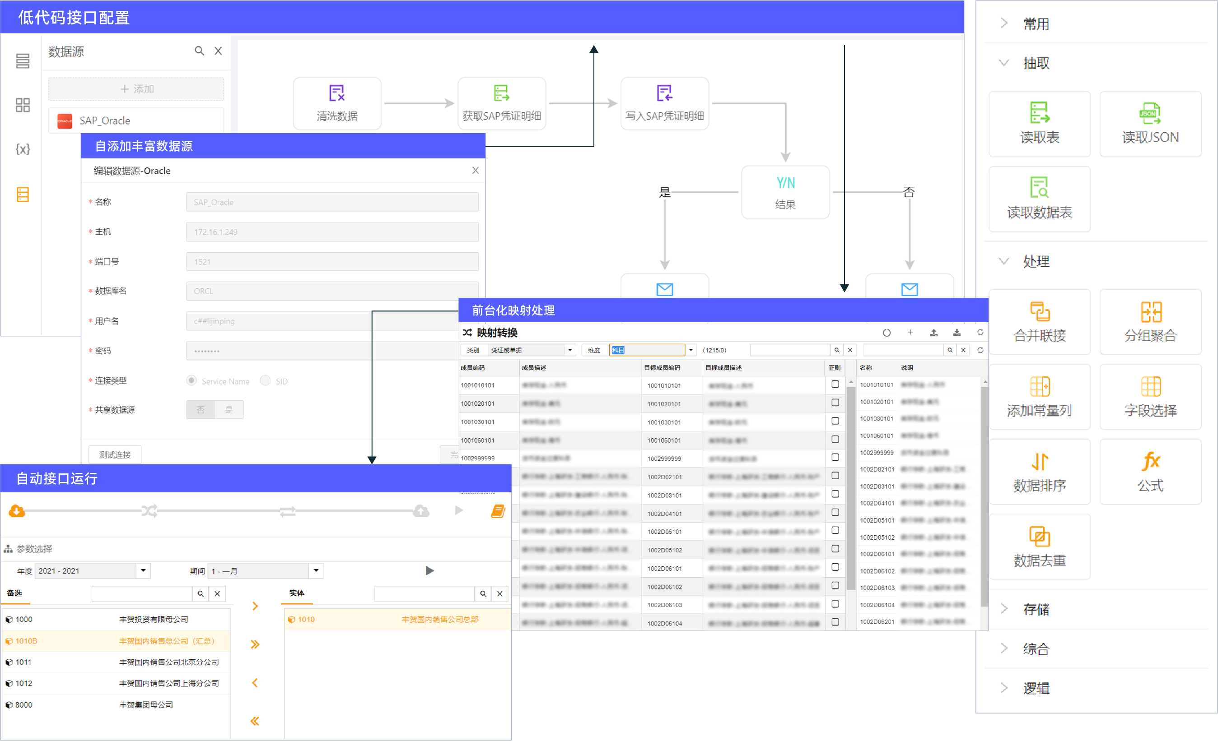
Task: Open the 期间 period dropdown
Action: point(316,570)
